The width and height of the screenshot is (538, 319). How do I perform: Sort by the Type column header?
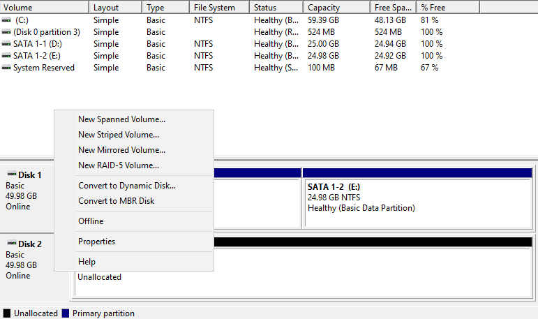165,7
